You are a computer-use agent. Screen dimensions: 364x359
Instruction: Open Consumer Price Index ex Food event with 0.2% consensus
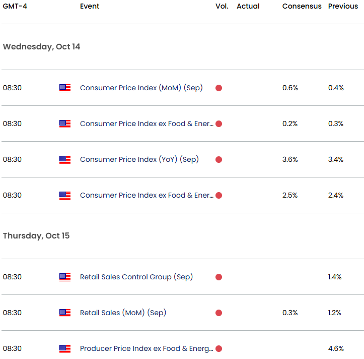147,124
